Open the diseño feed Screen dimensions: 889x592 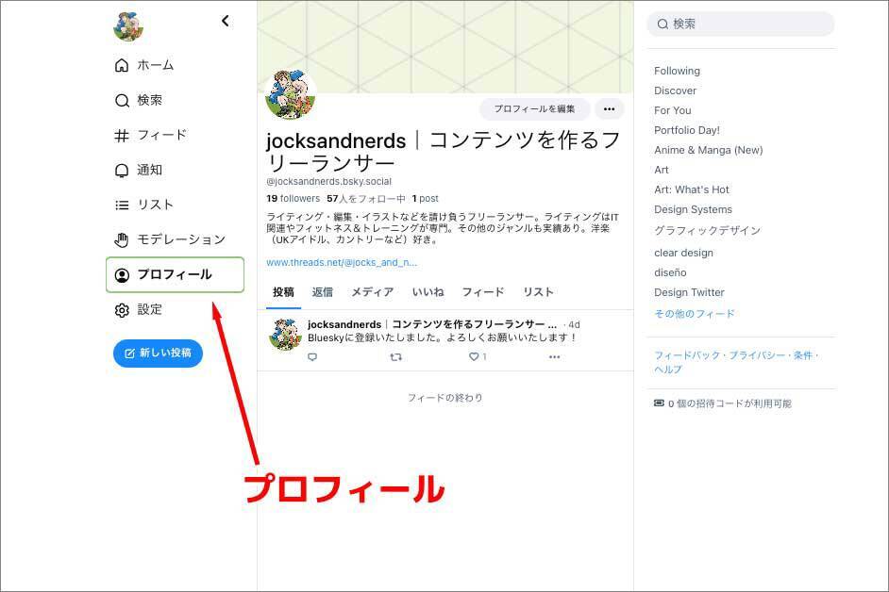point(670,272)
